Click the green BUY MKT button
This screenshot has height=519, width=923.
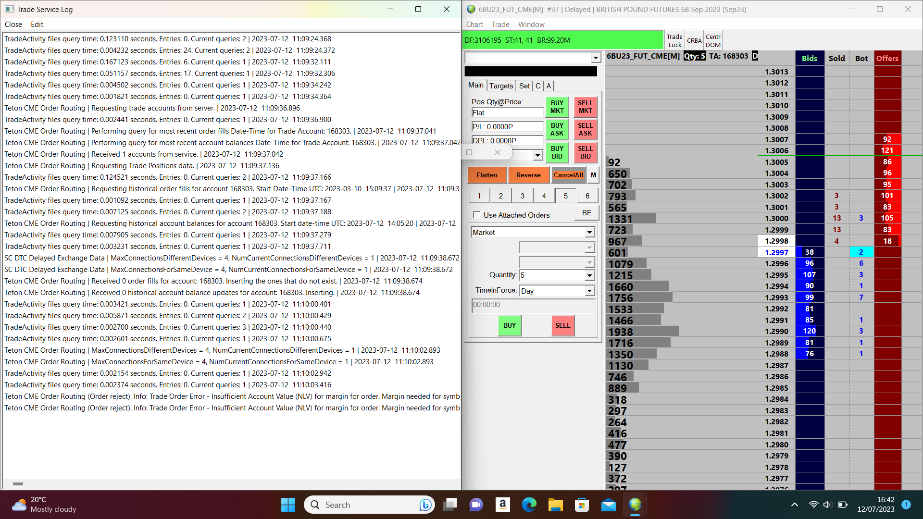(557, 107)
